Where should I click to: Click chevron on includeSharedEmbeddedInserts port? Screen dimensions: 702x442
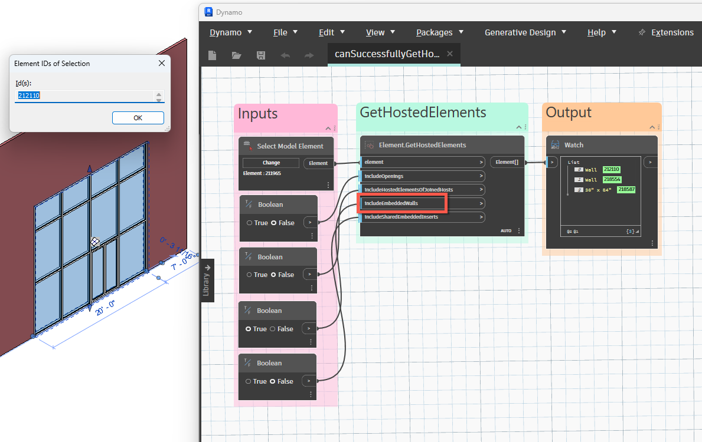click(481, 217)
